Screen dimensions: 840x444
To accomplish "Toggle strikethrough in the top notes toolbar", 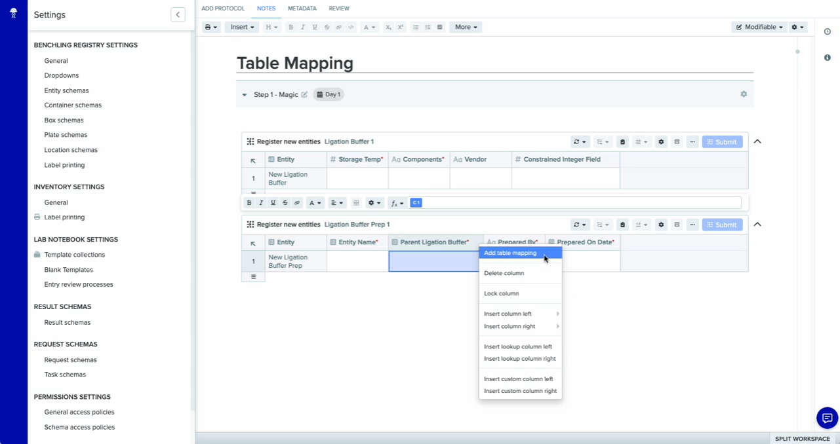I will (327, 28).
